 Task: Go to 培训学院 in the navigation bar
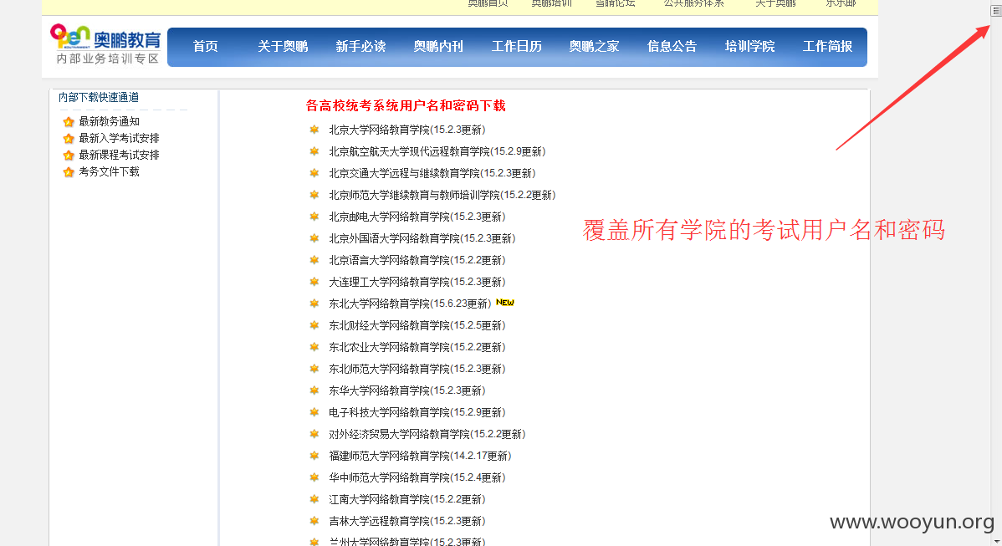point(749,47)
